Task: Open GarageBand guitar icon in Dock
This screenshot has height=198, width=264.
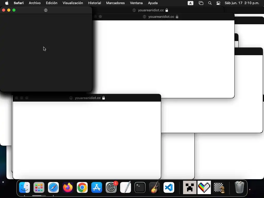Action: point(154,187)
